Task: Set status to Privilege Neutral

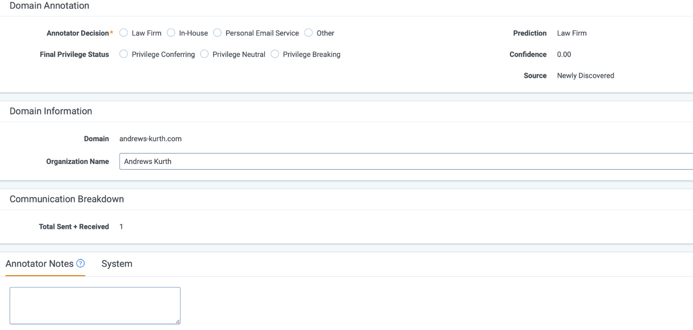Action: click(x=204, y=54)
